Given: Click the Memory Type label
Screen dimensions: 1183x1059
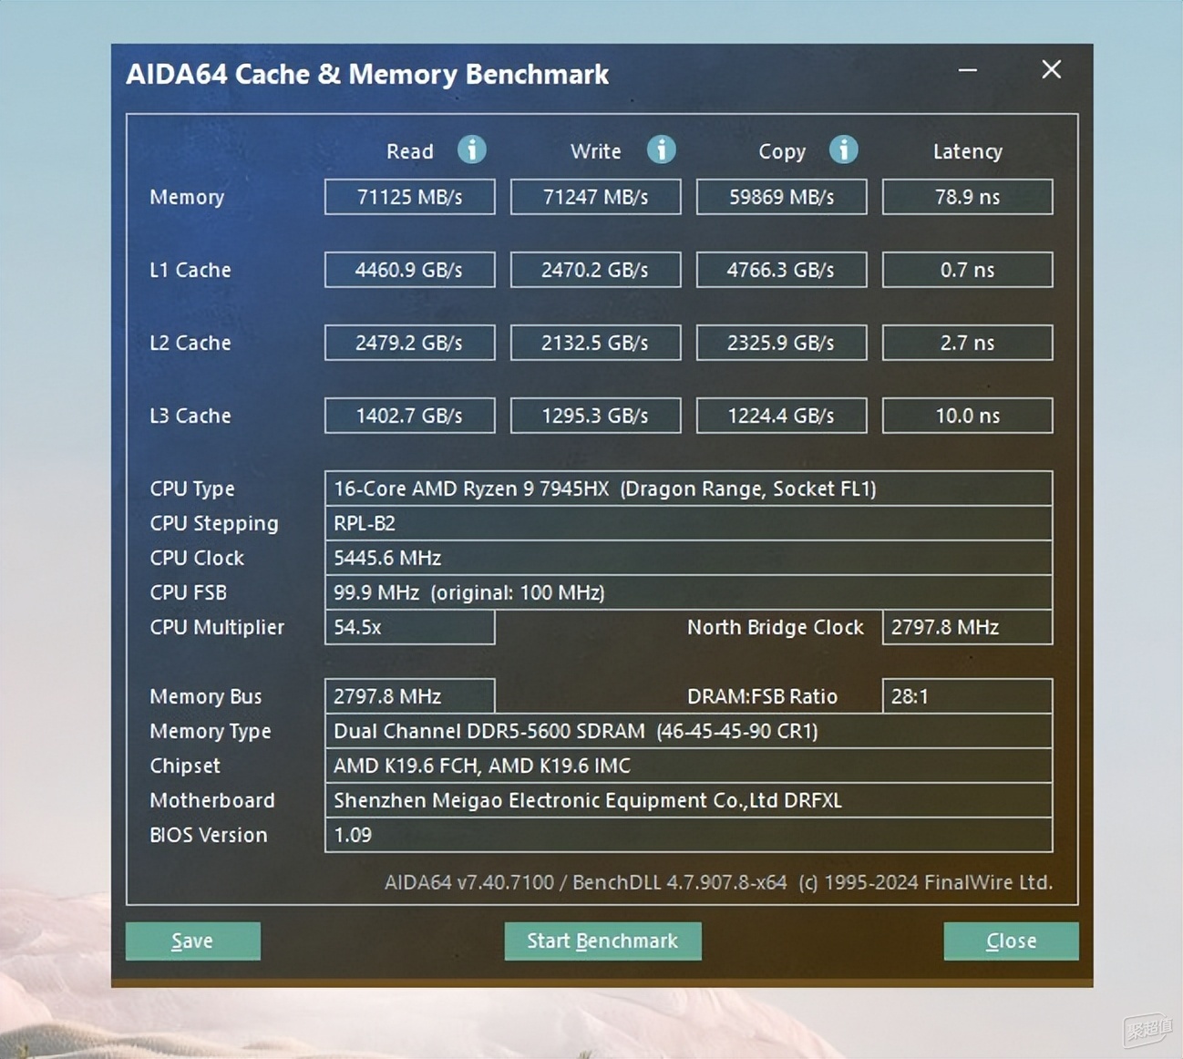Looking at the screenshot, I should tap(211, 732).
